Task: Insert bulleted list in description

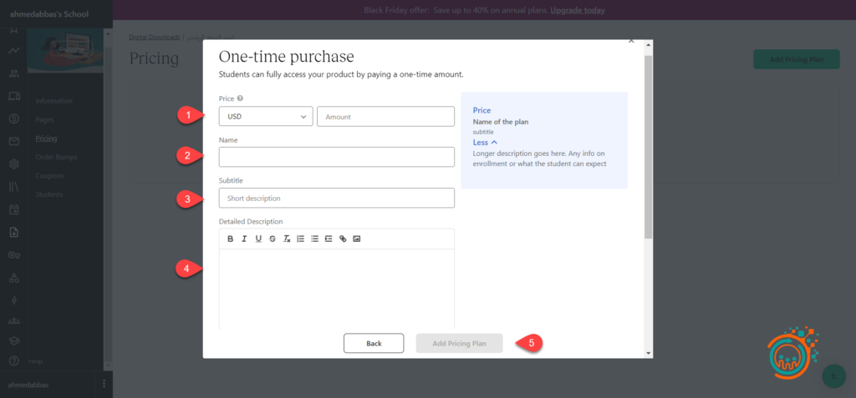Action: coord(315,239)
